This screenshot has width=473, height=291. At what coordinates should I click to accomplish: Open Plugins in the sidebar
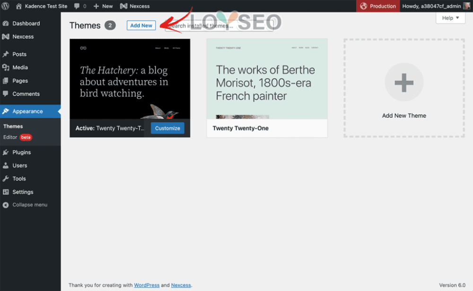(21, 152)
